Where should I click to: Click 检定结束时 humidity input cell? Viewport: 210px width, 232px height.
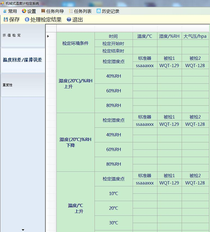169,51
